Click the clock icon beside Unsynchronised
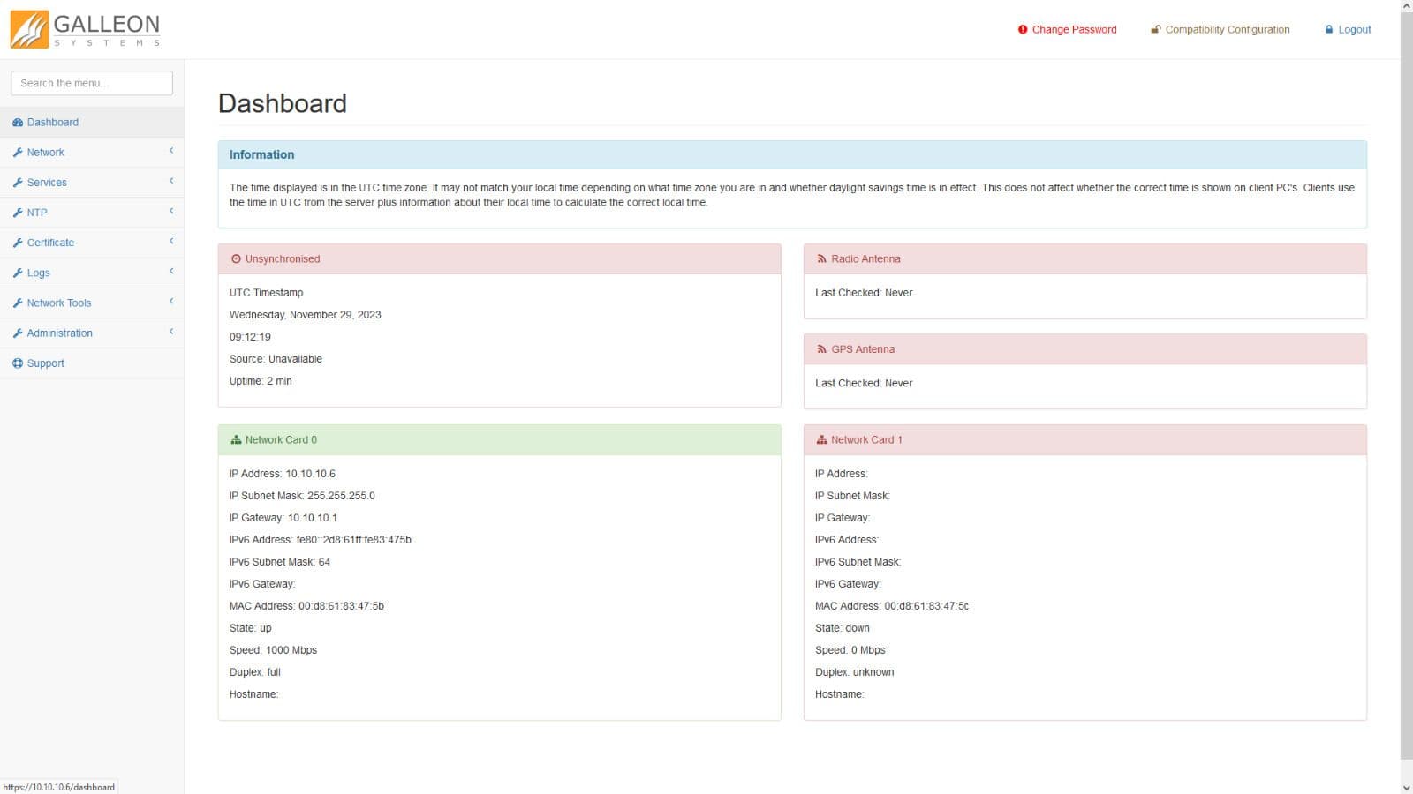Viewport: 1413px width, 794px height. 236,259
